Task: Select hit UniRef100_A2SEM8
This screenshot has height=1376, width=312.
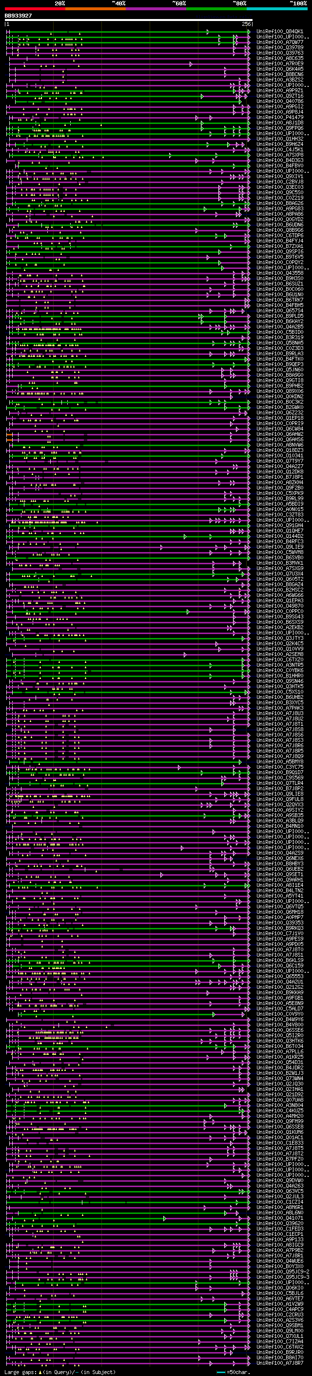Action: [280, 655]
